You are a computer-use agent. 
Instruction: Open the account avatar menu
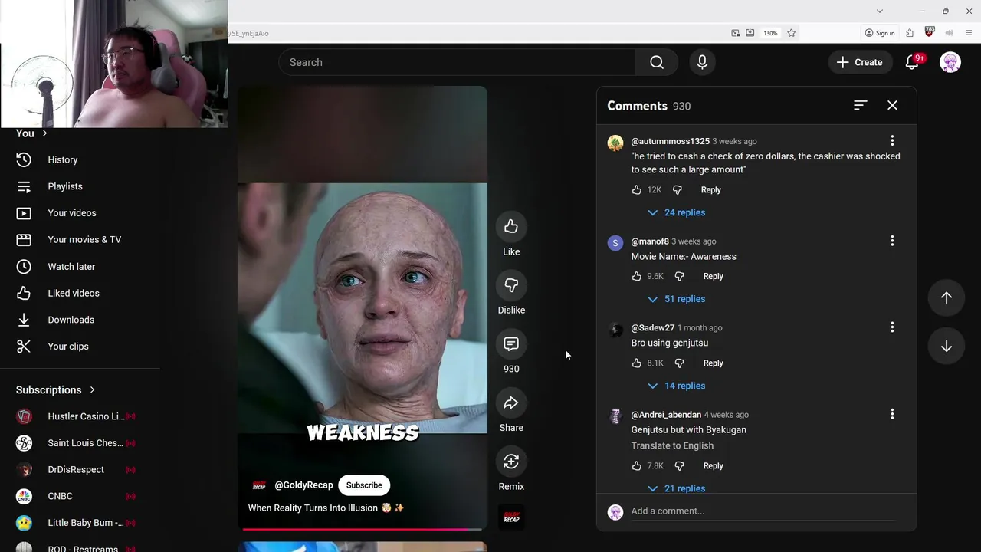pyautogui.click(x=950, y=62)
